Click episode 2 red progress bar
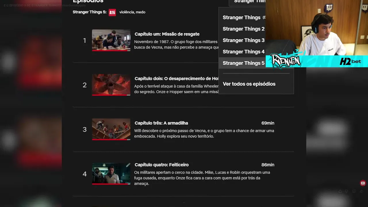This screenshot has height=207, width=368. [x=111, y=95]
